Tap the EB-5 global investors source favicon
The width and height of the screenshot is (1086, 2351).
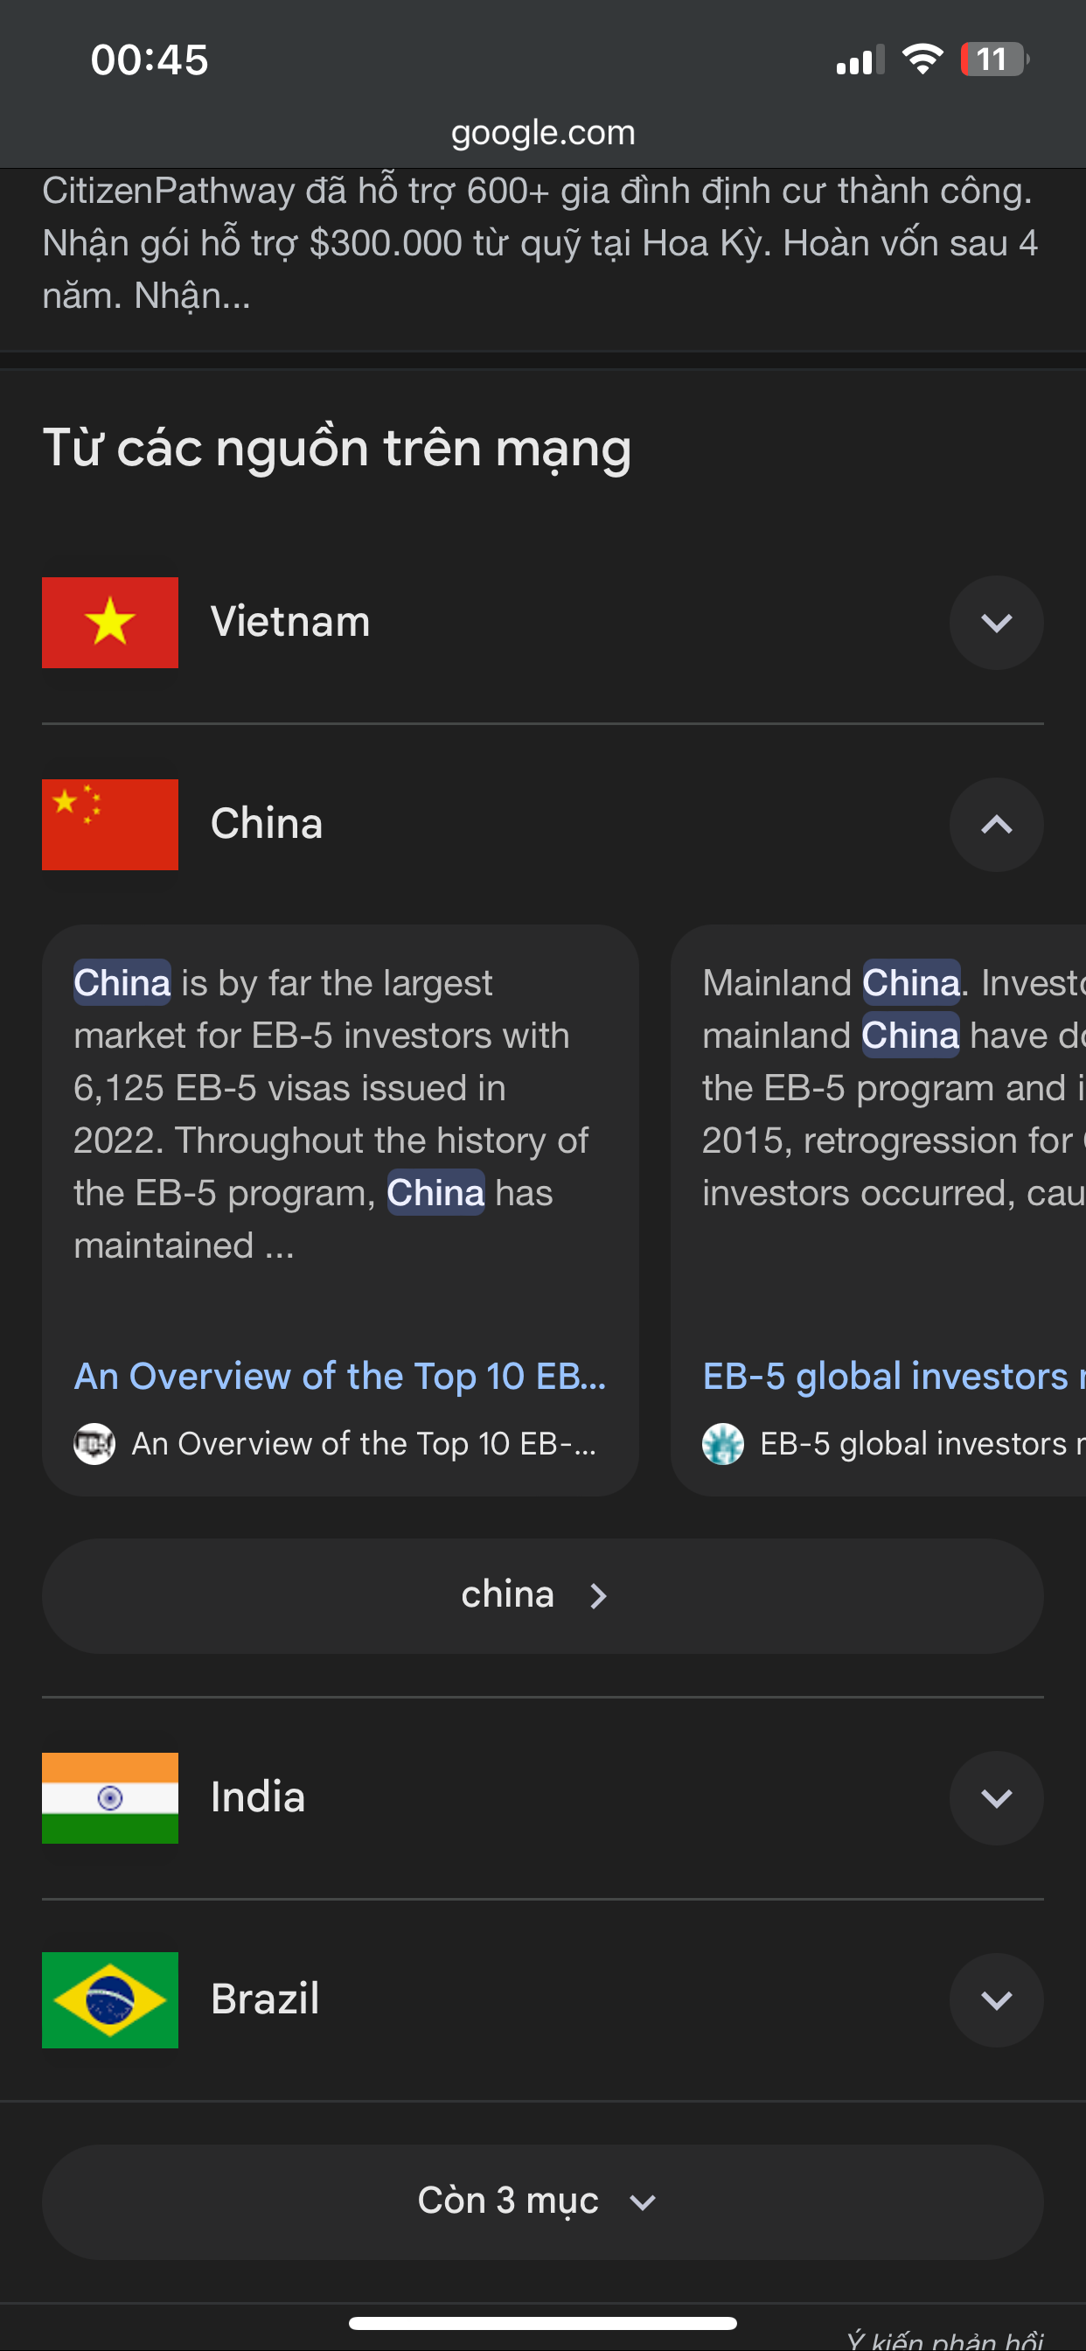[723, 1444]
